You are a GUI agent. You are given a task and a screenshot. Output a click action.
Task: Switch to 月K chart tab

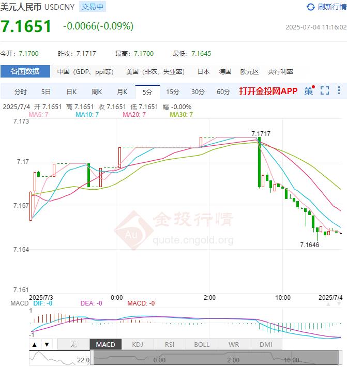[122, 92]
